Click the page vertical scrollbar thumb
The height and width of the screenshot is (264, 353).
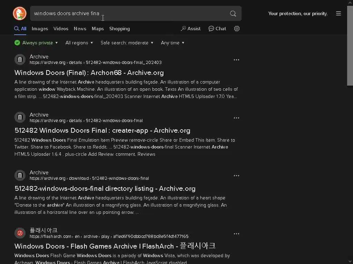point(350,46)
